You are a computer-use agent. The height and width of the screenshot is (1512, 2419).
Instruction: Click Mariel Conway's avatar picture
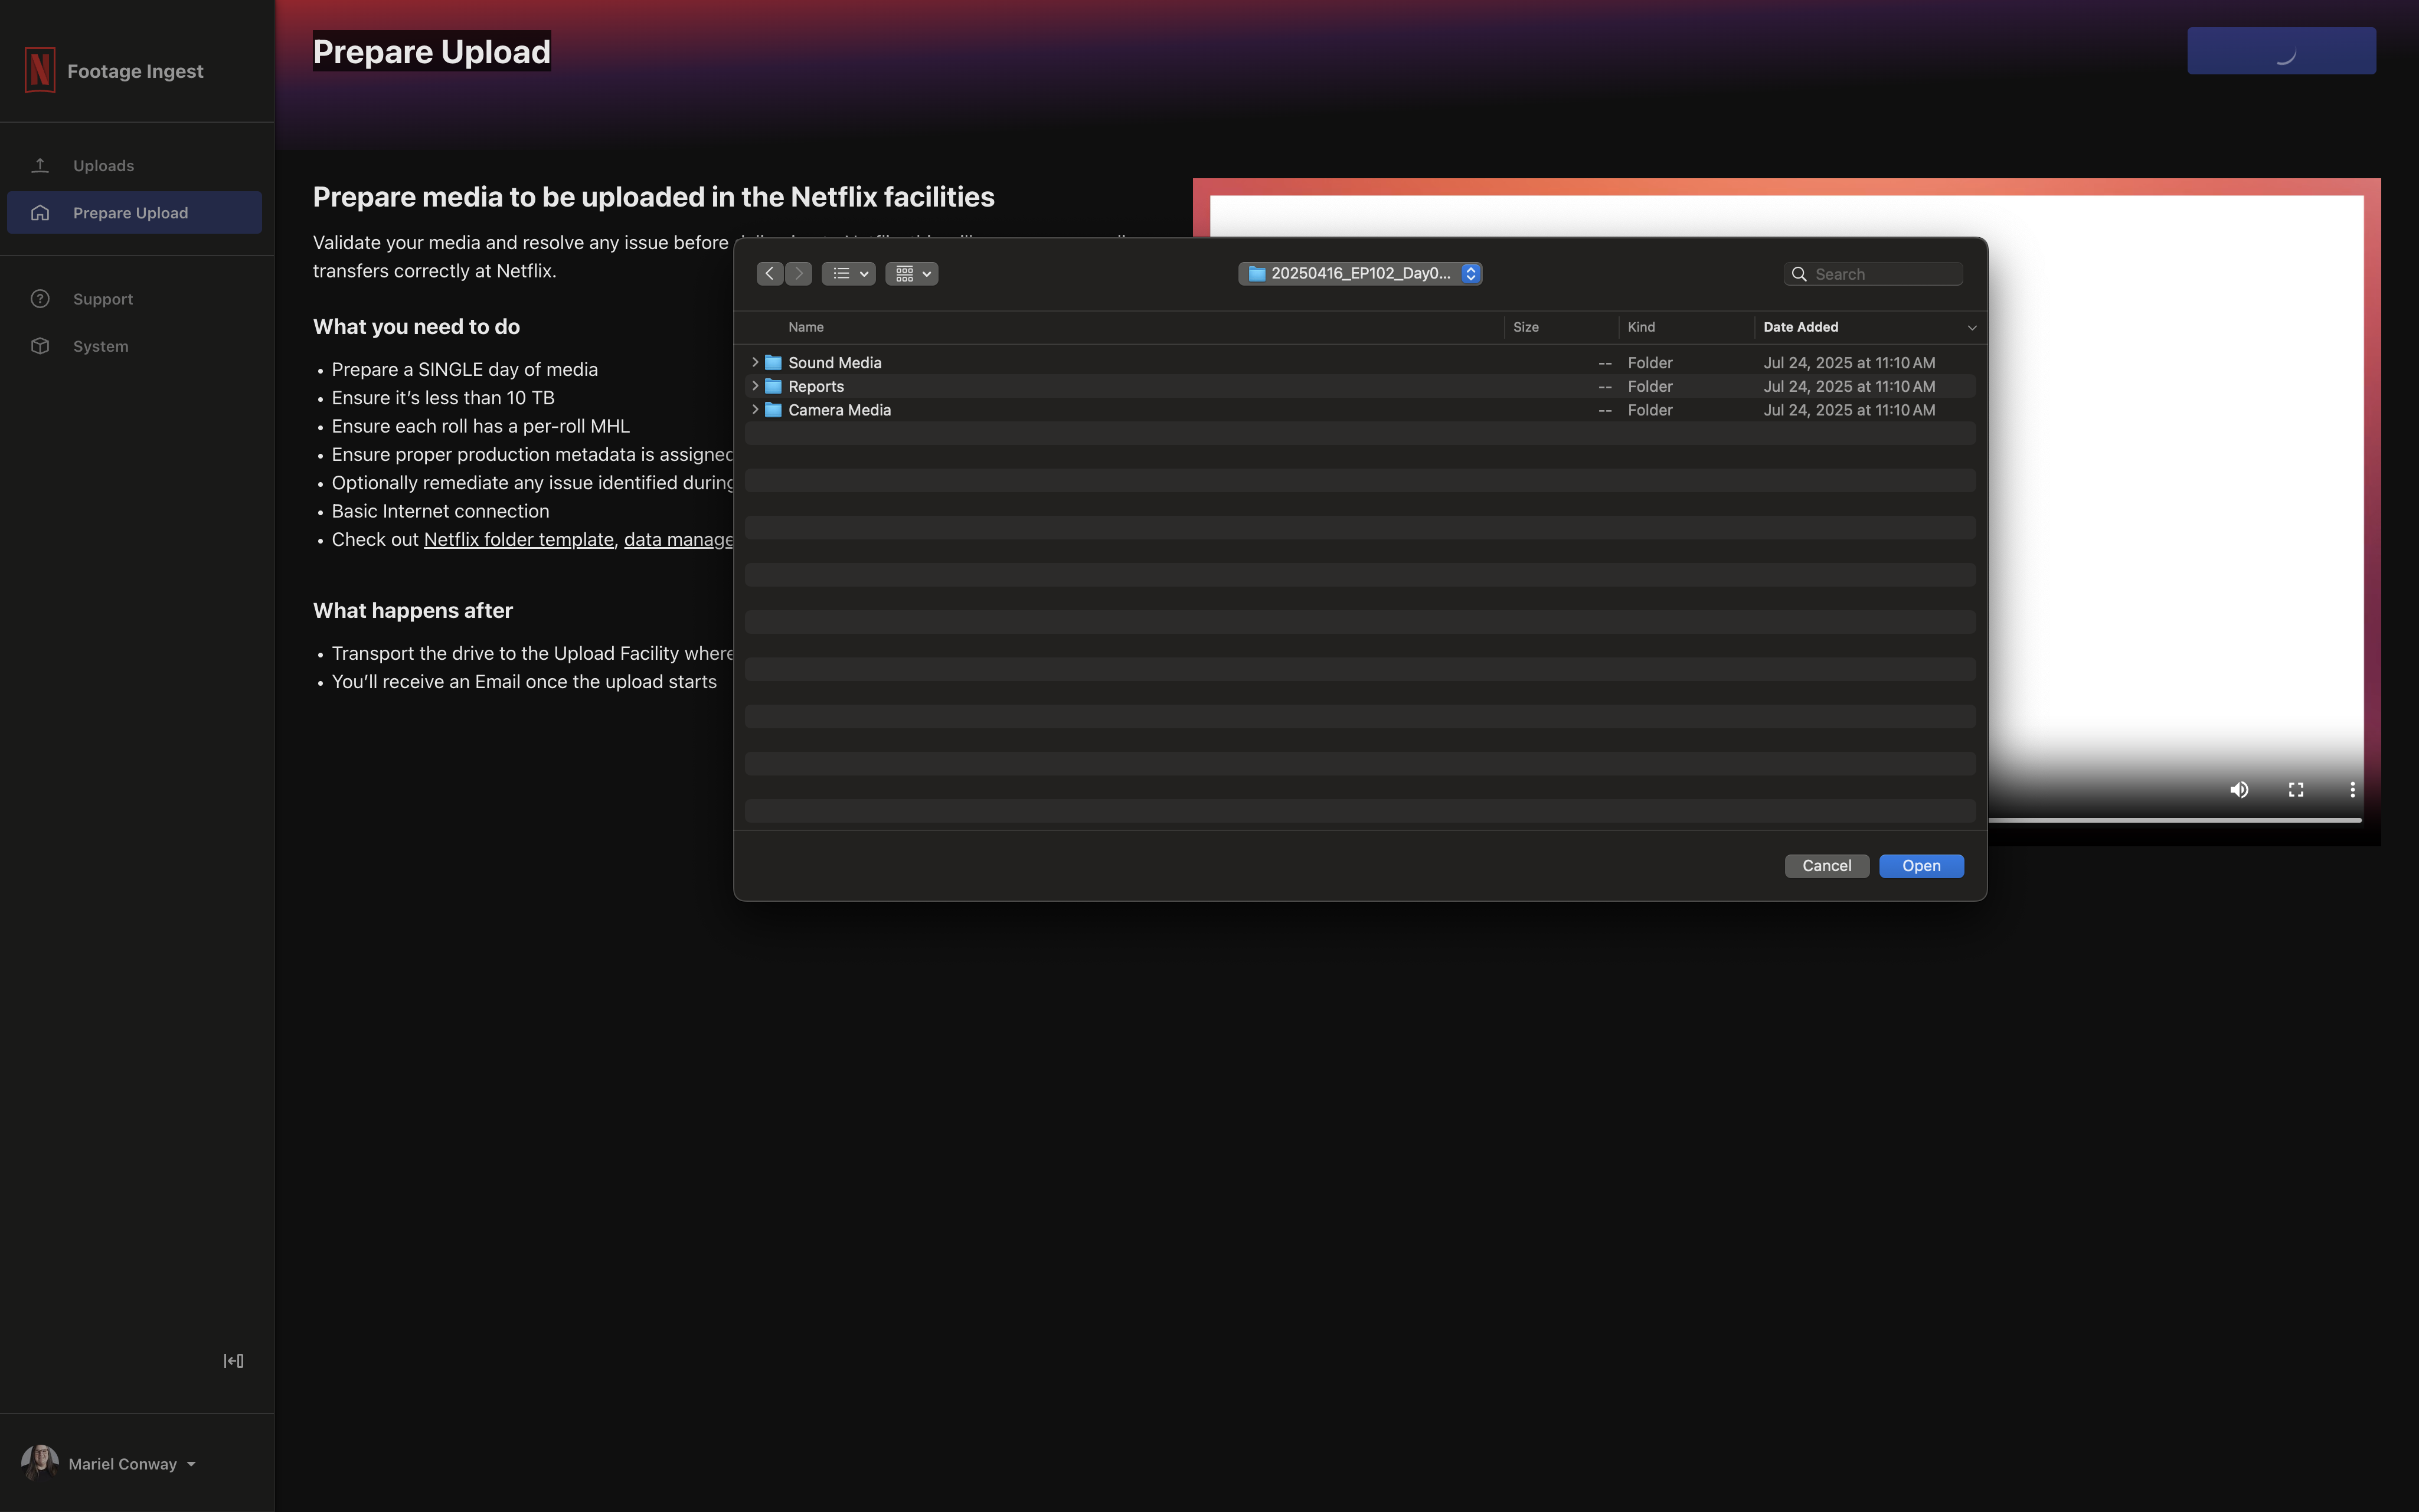tap(39, 1463)
